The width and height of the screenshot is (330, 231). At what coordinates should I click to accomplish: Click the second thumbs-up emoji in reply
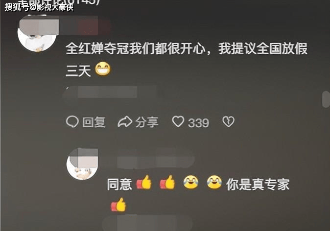[167, 182]
